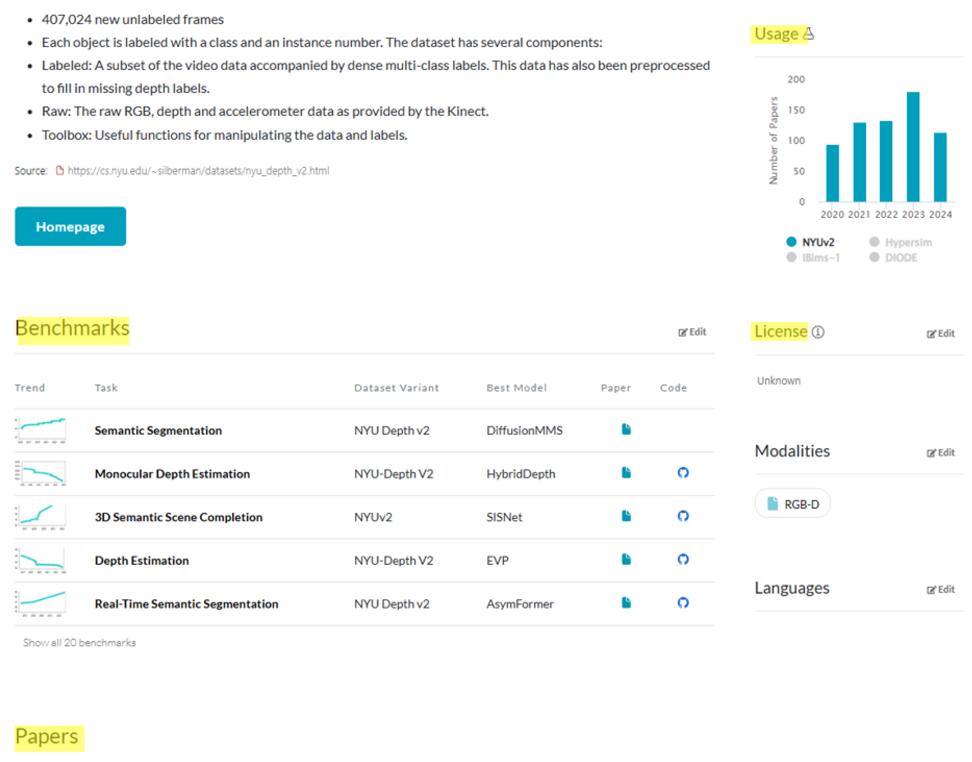Viewport: 972px width, 762px height.
Task: Open EVP paper document icon
Action: pos(626,559)
